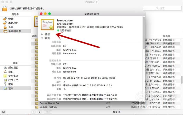
Task: Click the 密码 pencil icon
Action: [x=5, y=72]
